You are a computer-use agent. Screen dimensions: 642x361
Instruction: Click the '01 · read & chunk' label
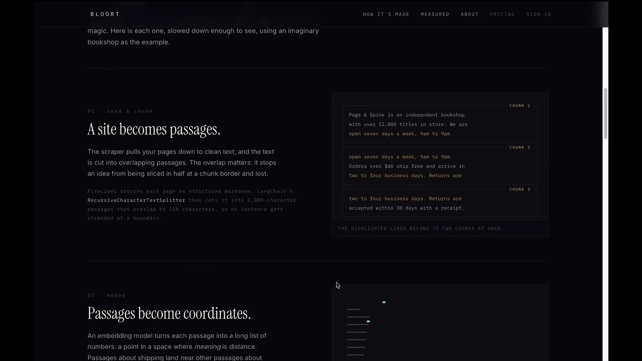[x=120, y=111]
